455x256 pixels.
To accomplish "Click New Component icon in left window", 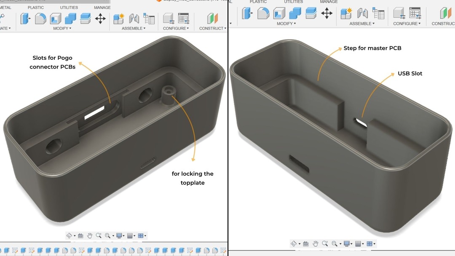I will pos(118,19).
